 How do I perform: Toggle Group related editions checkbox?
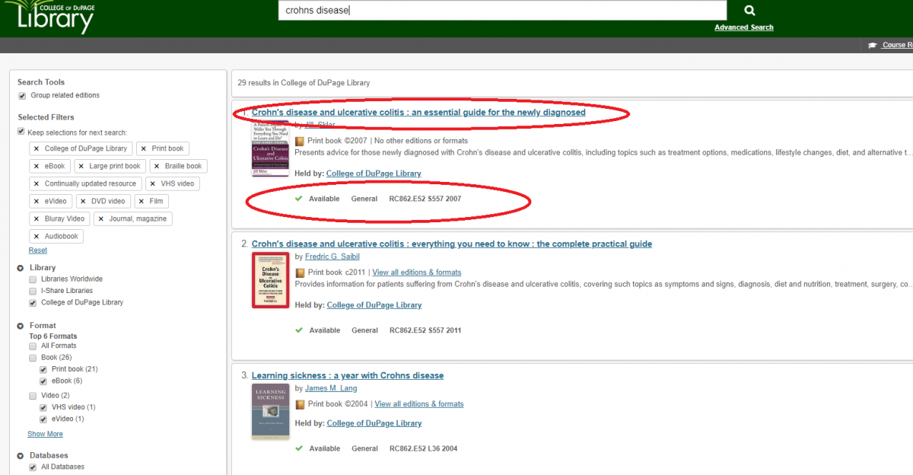point(22,96)
